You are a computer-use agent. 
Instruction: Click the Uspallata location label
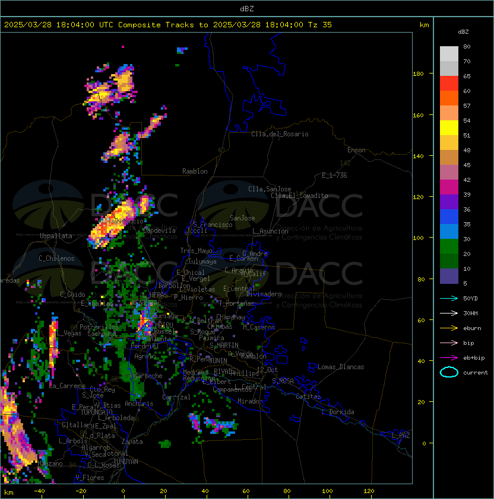coord(56,236)
